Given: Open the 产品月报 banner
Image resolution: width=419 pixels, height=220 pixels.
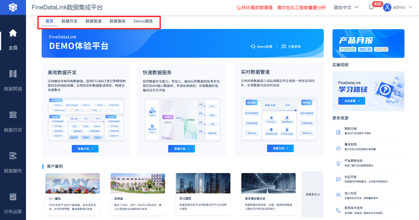Looking at the screenshot, I should coord(368,43).
